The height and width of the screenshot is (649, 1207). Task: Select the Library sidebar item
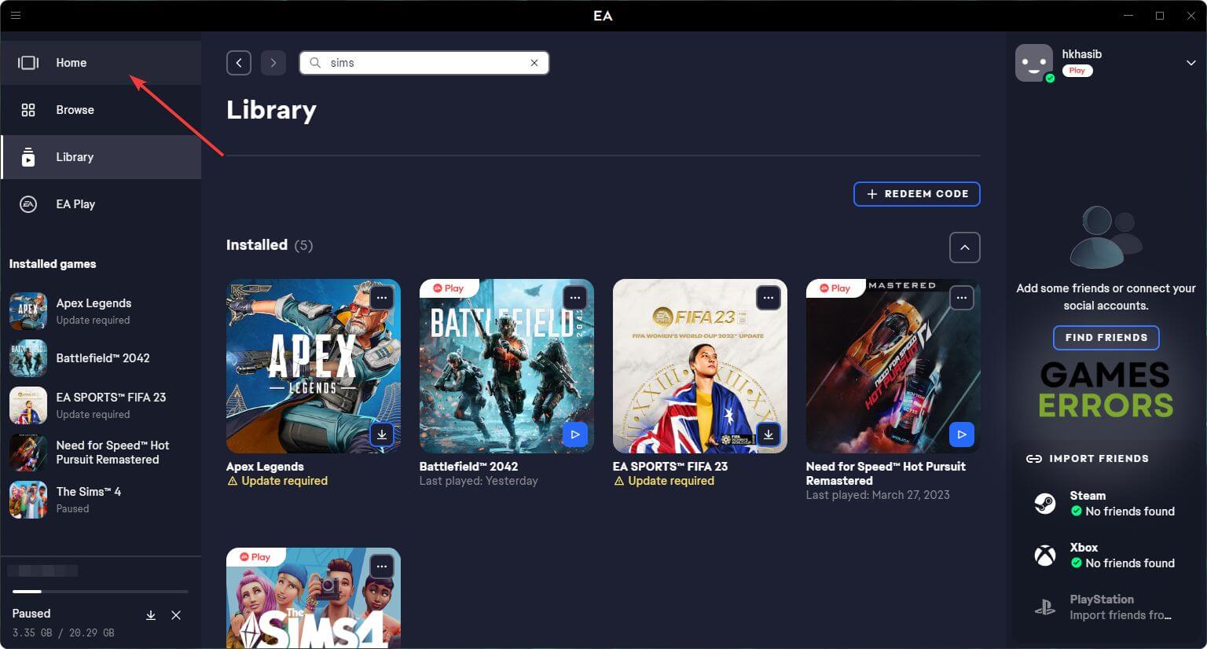point(101,157)
